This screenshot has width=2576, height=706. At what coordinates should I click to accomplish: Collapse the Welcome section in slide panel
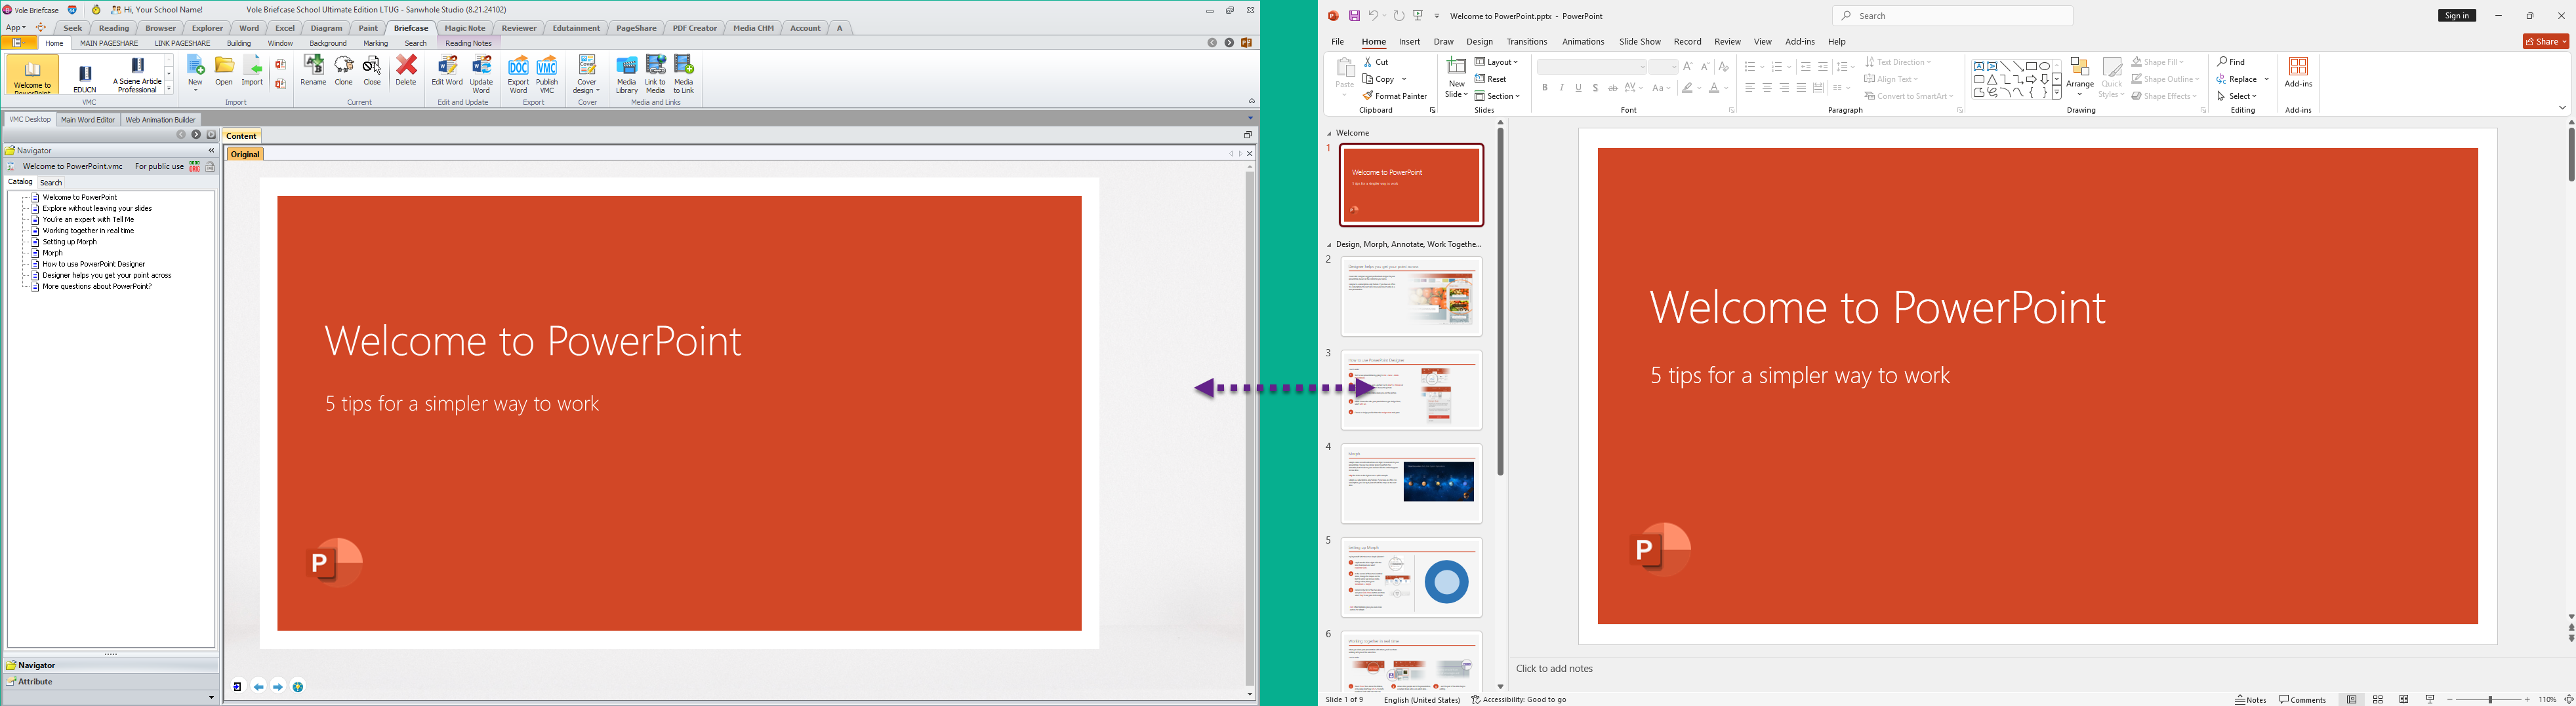pyautogui.click(x=1329, y=134)
